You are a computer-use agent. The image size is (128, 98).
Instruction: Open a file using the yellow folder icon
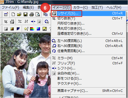point(19,14)
